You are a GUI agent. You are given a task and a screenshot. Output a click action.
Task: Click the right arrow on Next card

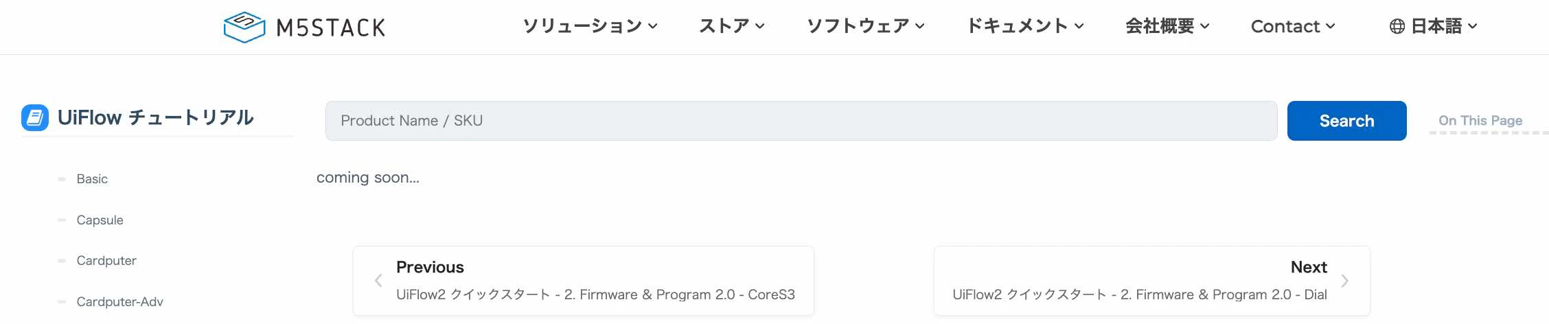pyautogui.click(x=1344, y=281)
